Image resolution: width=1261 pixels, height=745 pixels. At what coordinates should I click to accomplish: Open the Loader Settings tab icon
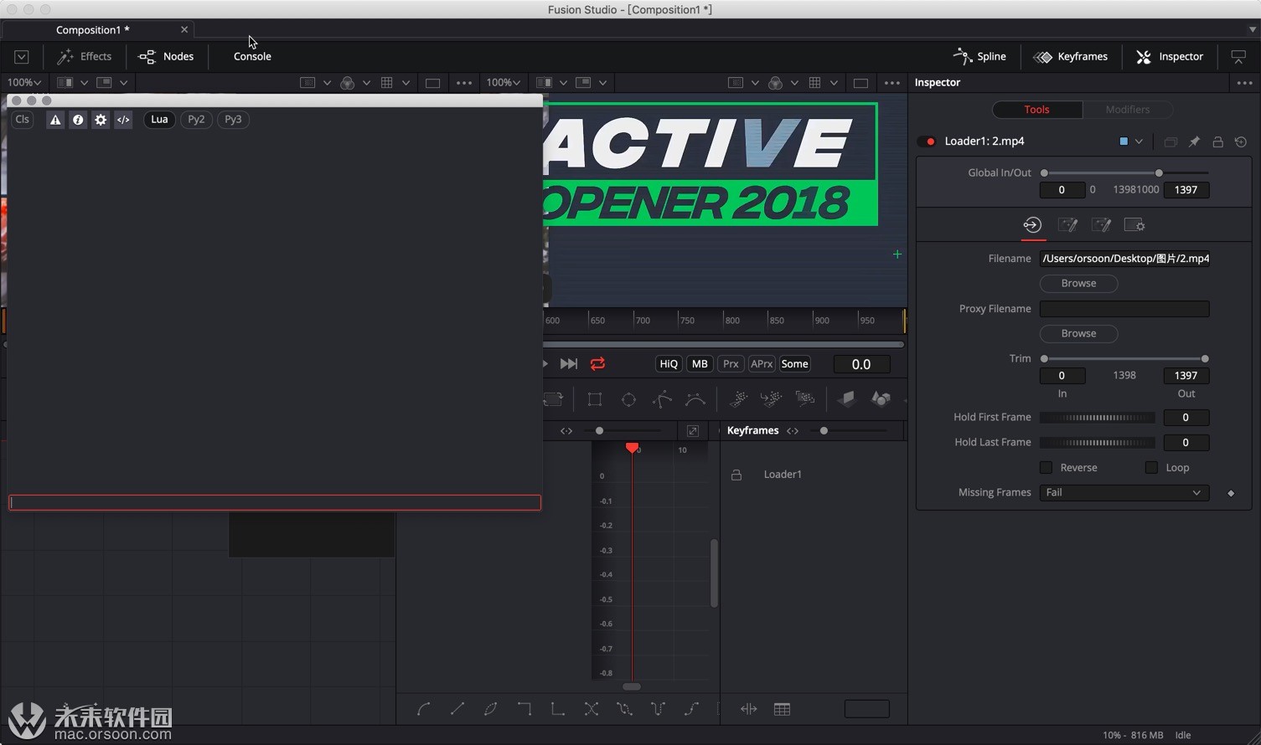point(1134,225)
